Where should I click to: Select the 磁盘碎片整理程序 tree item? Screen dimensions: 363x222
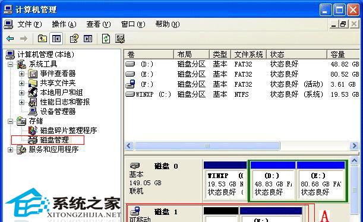[68, 131]
